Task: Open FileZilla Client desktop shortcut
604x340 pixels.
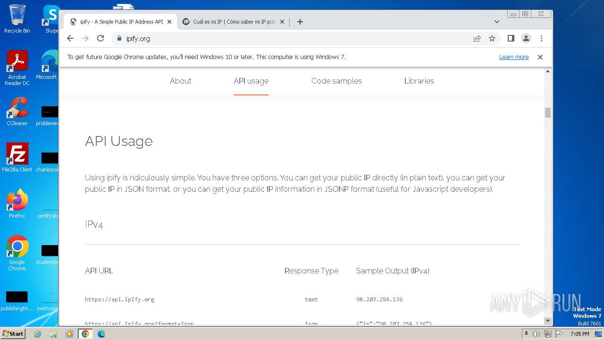Action: 17,157
